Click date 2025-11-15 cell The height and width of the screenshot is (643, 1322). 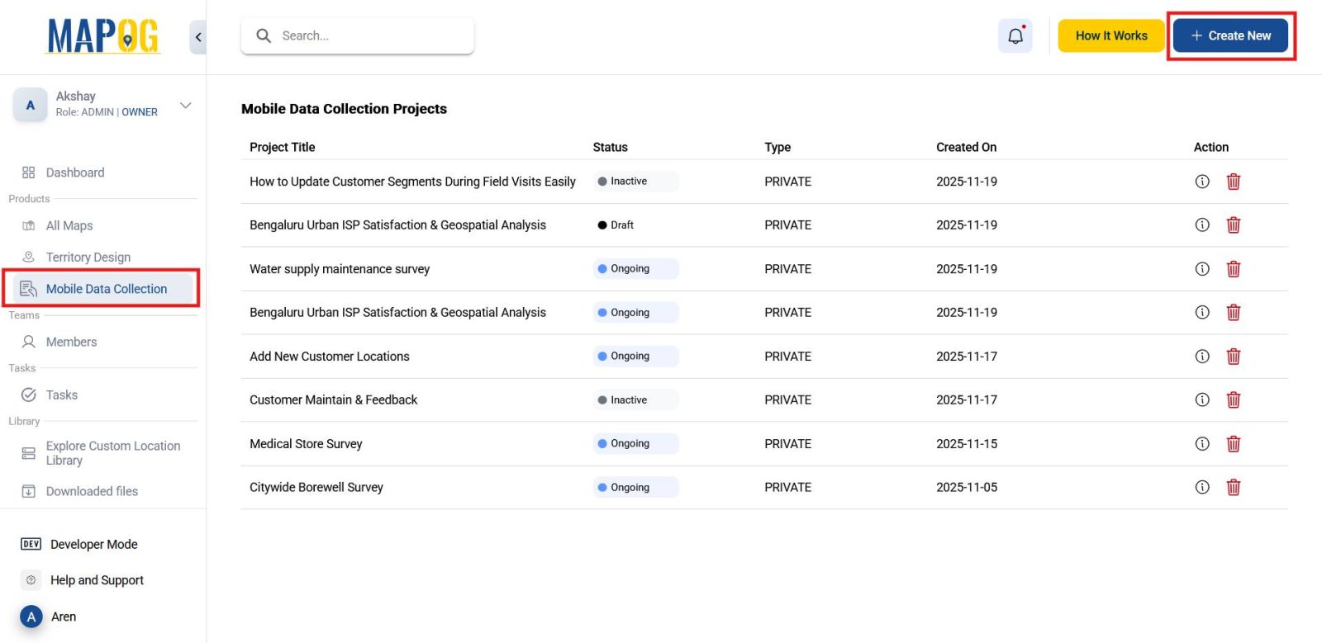click(967, 443)
